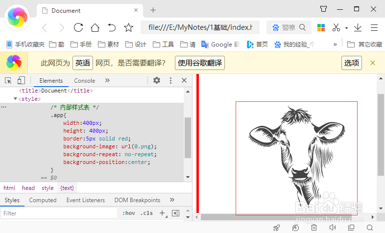Show more styles pane tabs
Image resolution: width=385 pixels, height=233 pixels.
pyautogui.click(x=172, y=200)
